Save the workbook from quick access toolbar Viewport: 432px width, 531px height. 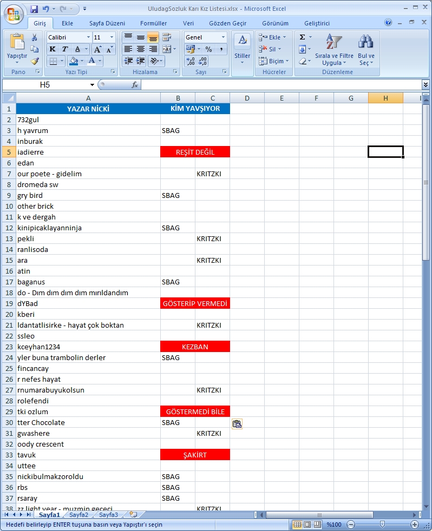34,9
